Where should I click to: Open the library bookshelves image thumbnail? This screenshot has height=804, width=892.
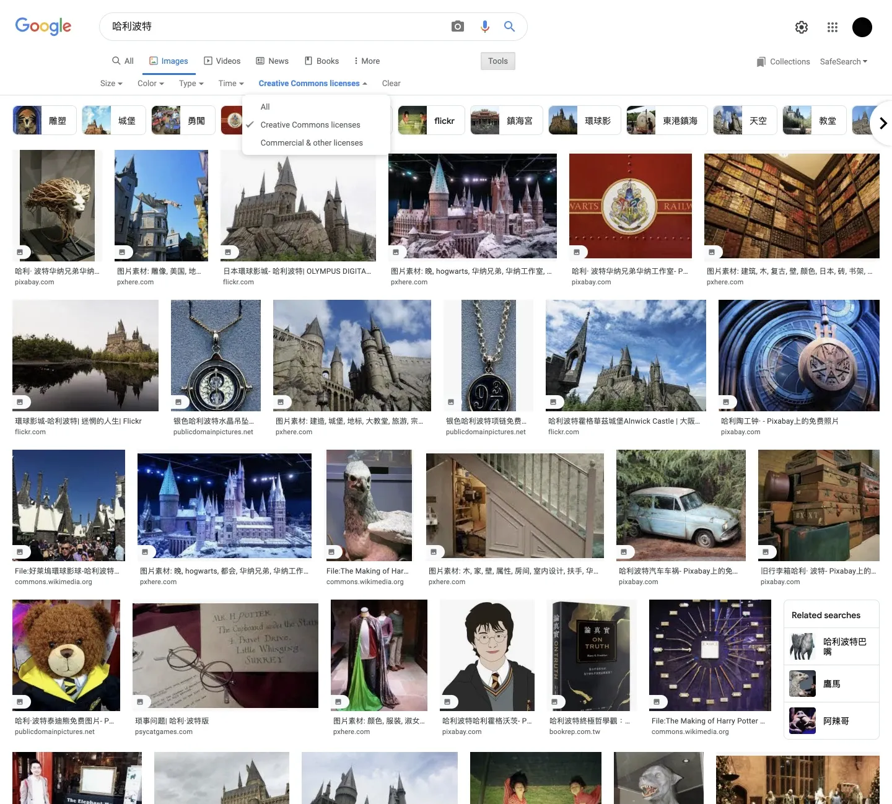point(792,206)
